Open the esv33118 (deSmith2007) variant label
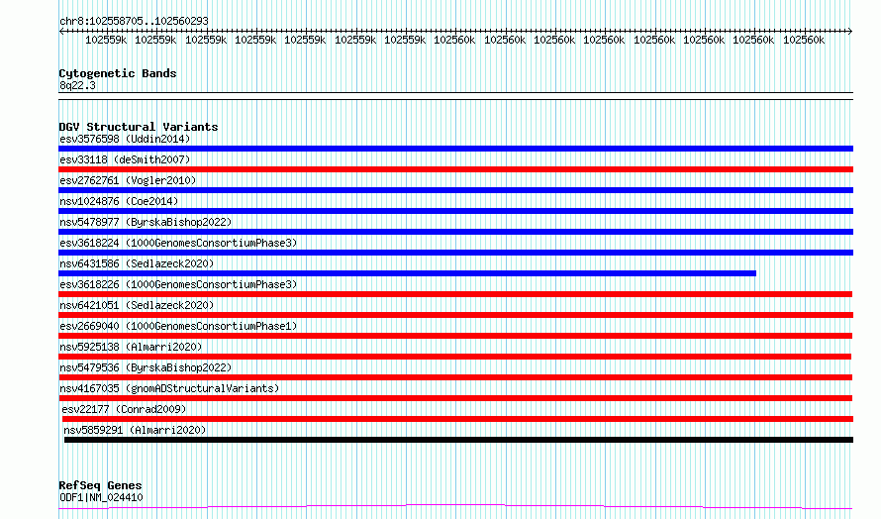 tap(125, 159)
